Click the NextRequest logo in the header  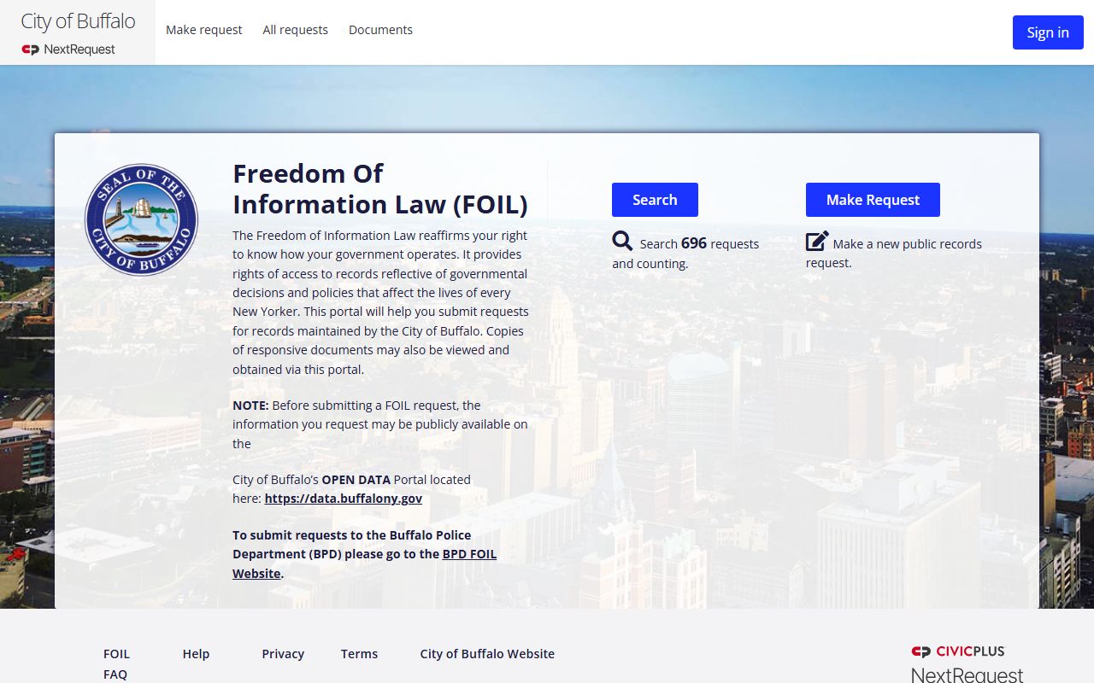point(68,50)
